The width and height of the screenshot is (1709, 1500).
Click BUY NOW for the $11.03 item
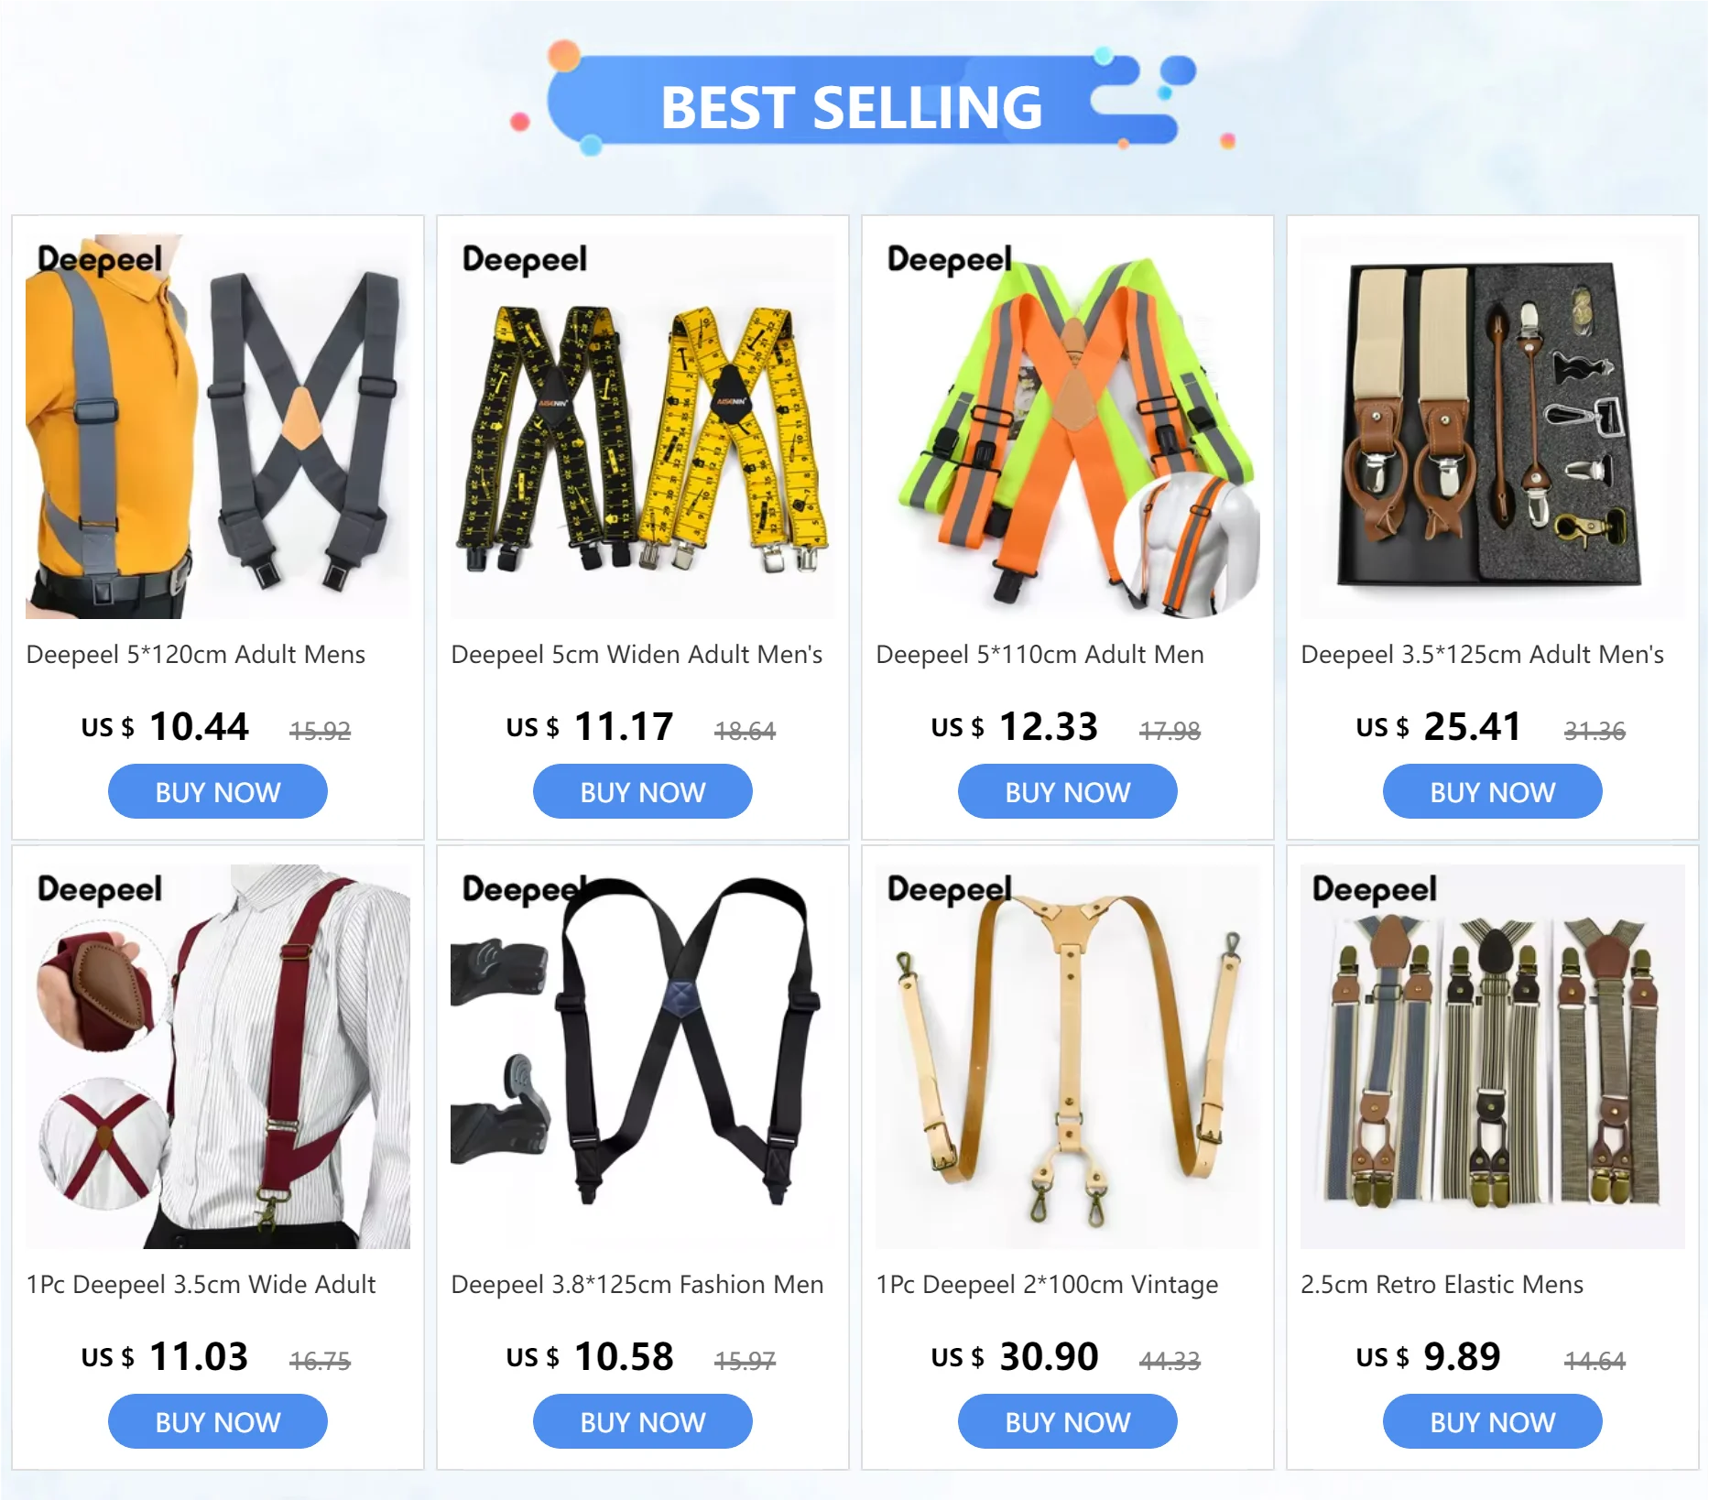click(x=218, y=1422)
